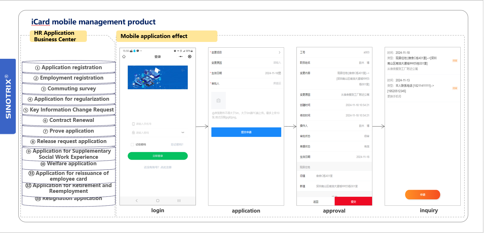Image resolution: width=484 pixels, height=233 pixels.
Task: Open the 审批人 approver selector
Action: coord(246,84)
